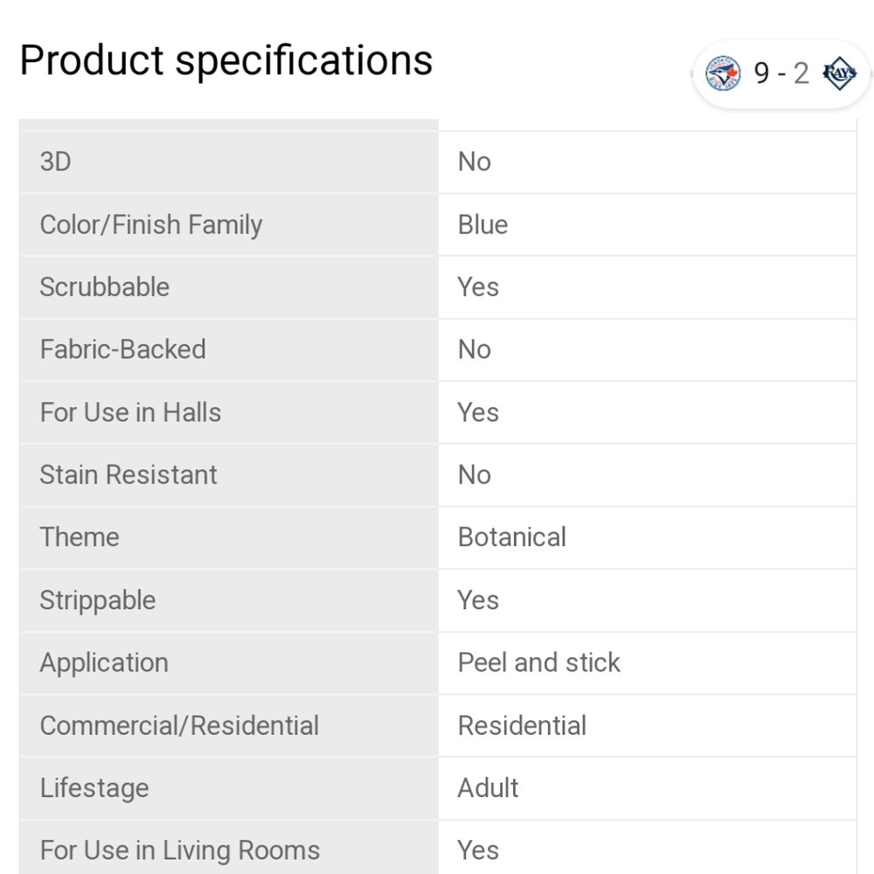Select the Fabric-Backed specification label
The image size is (874, 874).
[x=123, y=350]
